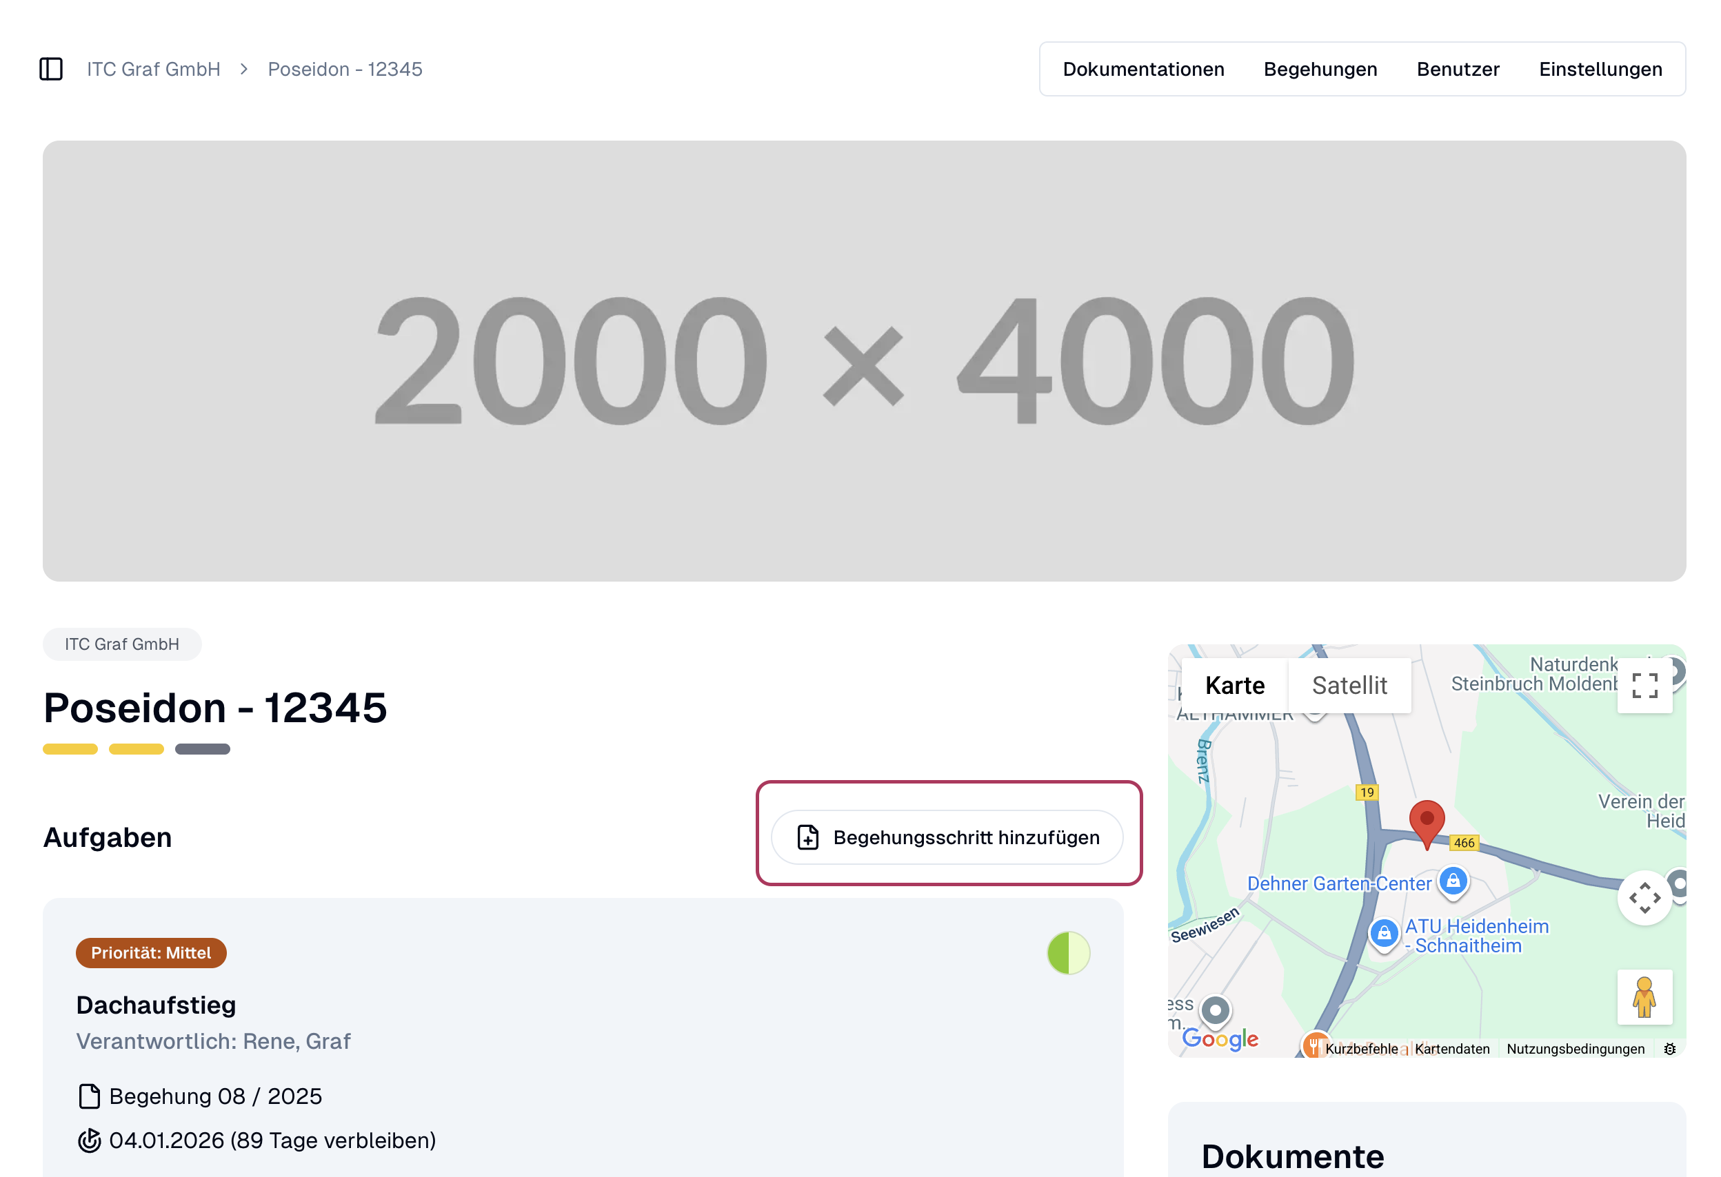Open map Kurzbefehle link
Image resolution: width=1721 pixels, height=1177 pixels.
(x=1361, y=1048)
